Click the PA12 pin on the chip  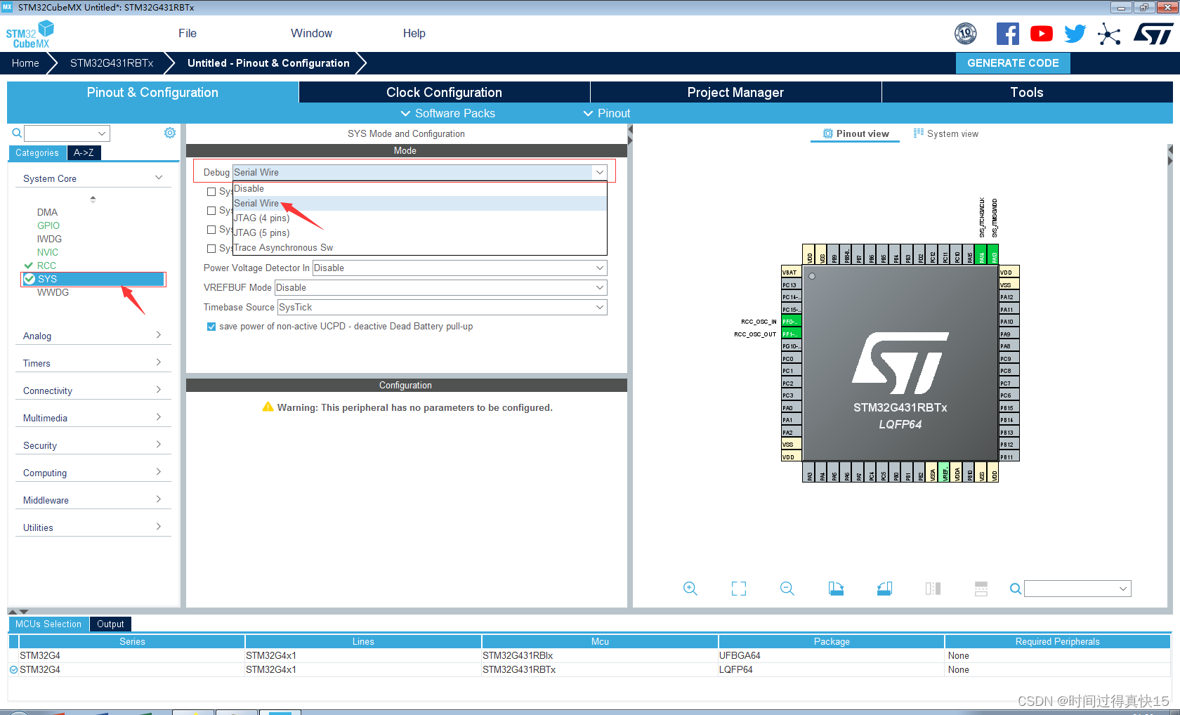(1009, 297)
